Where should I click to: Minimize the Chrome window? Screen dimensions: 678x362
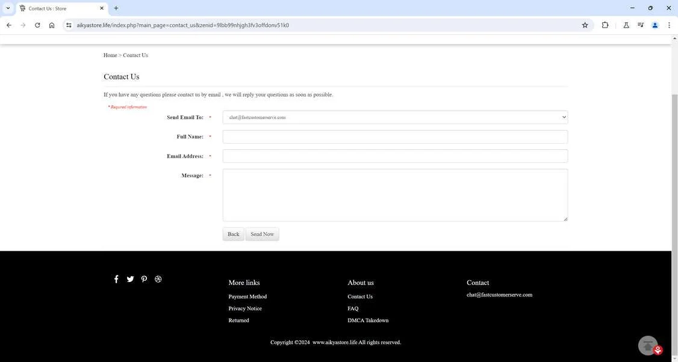632,8
